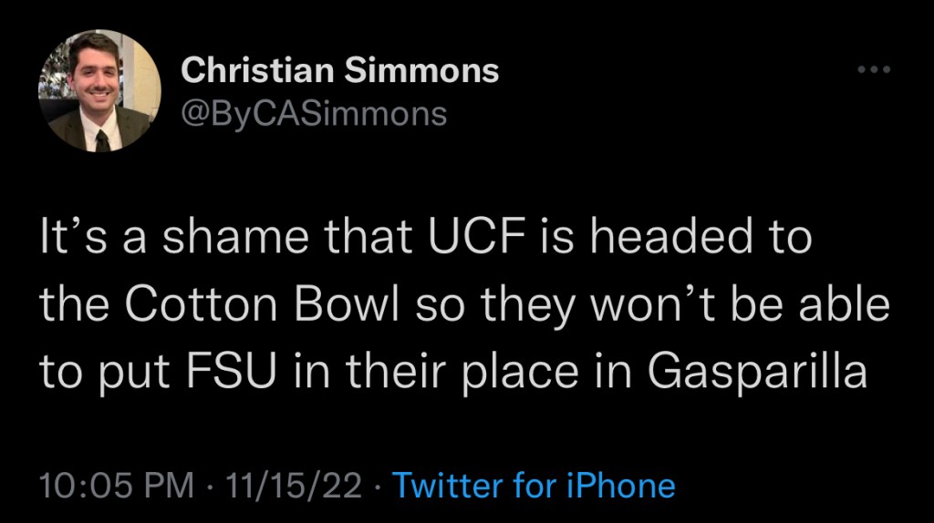Click the word Gasparilla in the tweet
The width and height of the screenshot is (934, 523).
tap(757, 373)
